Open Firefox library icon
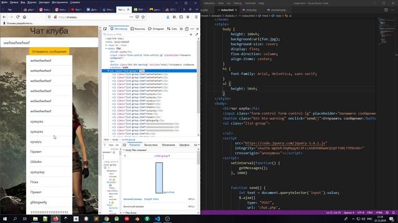 pos(174,17)
